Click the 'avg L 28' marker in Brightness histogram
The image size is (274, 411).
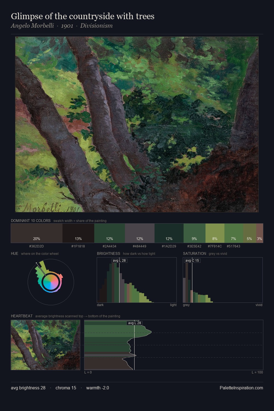pos(119,260)
